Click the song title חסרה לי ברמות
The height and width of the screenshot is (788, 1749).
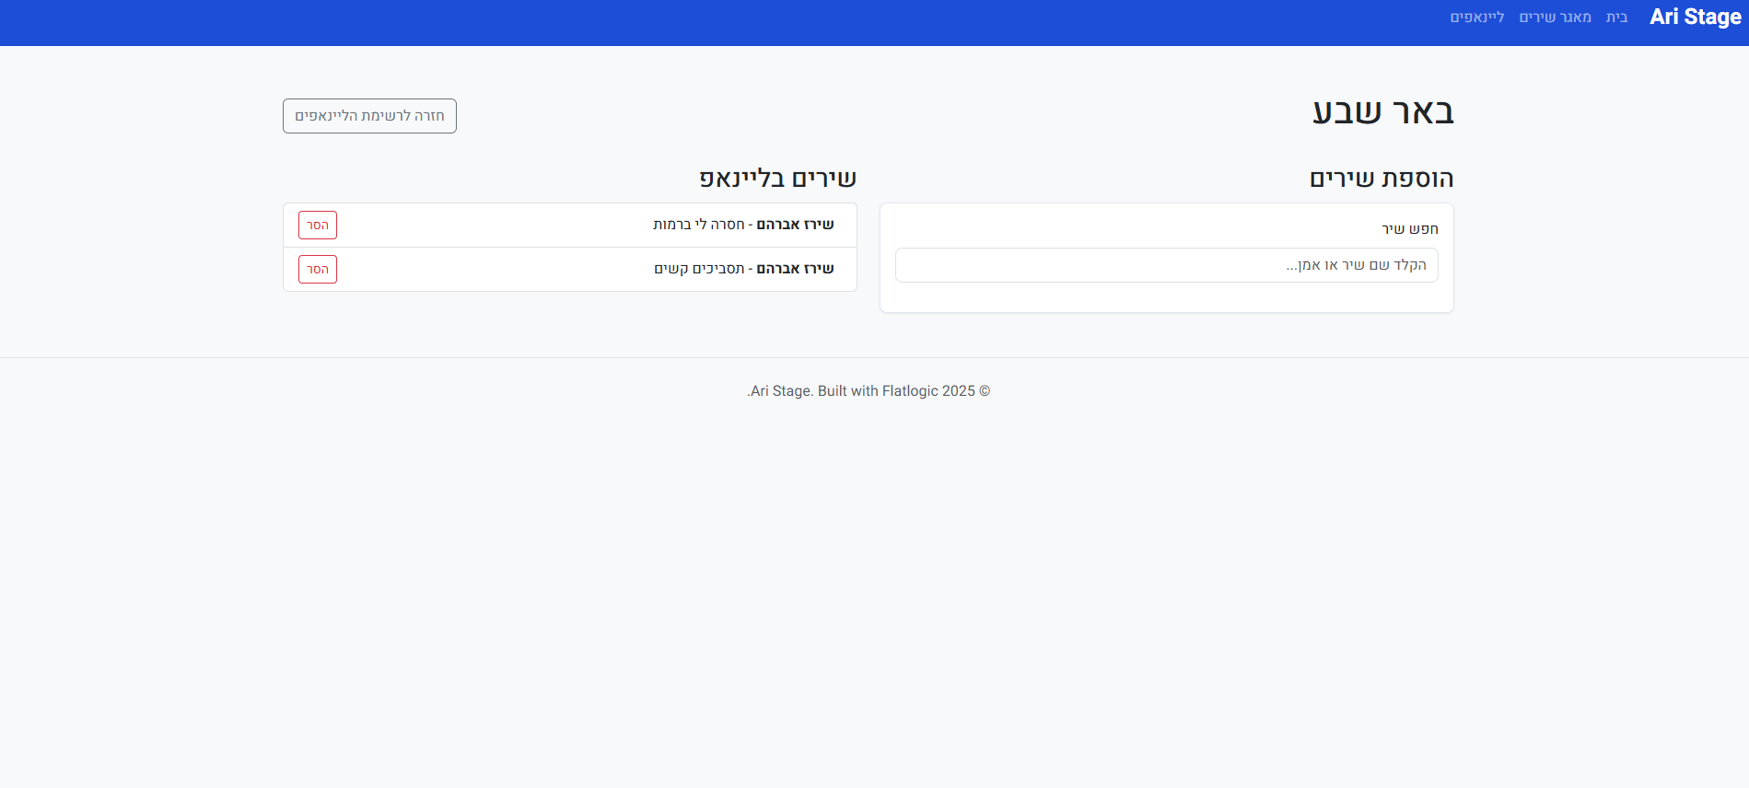pos(699,225)
